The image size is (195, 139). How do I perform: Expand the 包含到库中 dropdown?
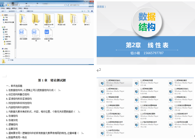pyautogui.click(x=13, y=11)
